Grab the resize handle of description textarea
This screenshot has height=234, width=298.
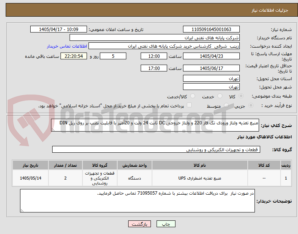[53, 130]
